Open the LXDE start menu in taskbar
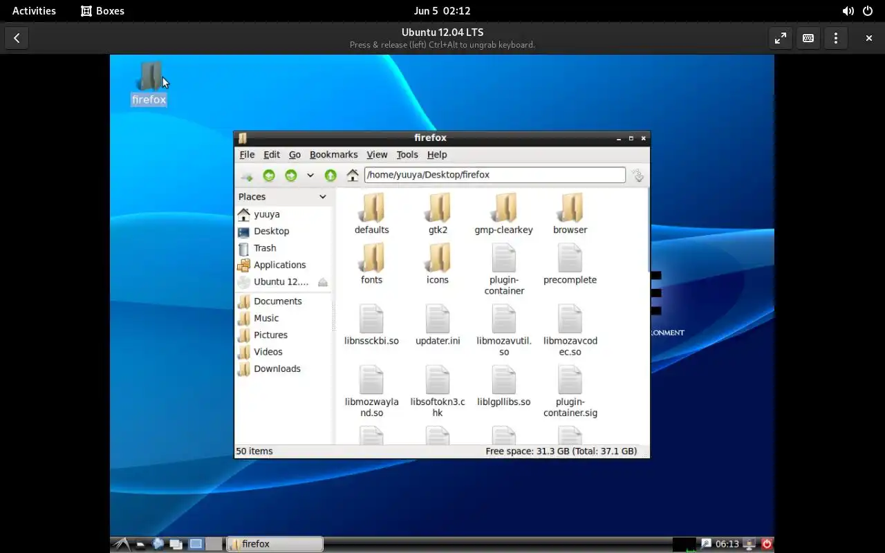The width and height of the screenshot is (885, 553). click(x=121, y=544)
